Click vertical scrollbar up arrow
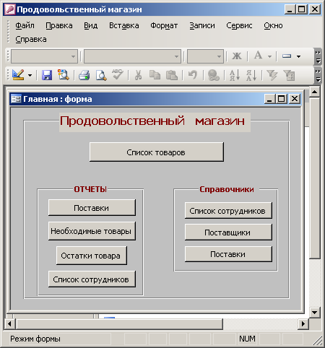Viewport: 325px width, 348px height. click(315, 92)
